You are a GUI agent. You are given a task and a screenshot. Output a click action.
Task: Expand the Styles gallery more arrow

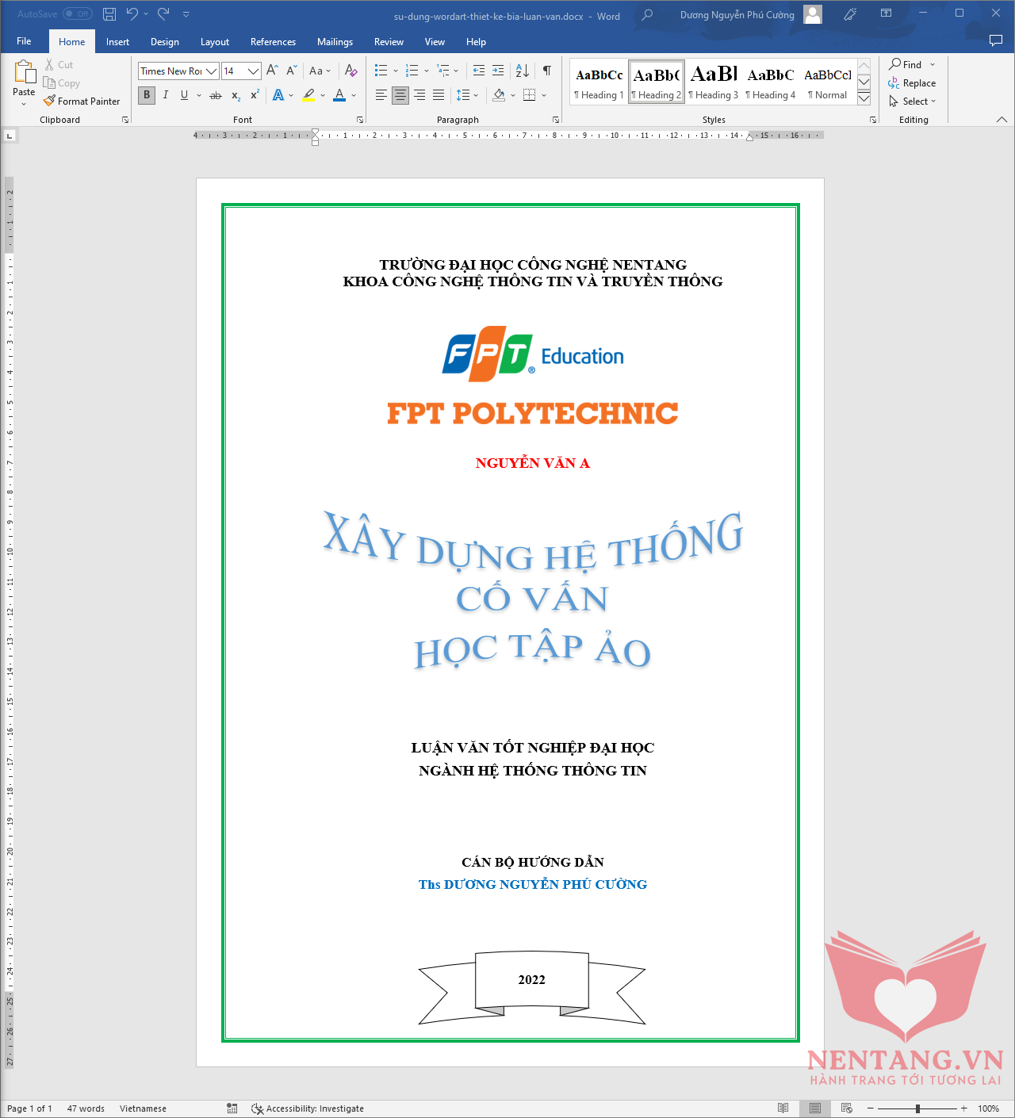tap(864, 98)
